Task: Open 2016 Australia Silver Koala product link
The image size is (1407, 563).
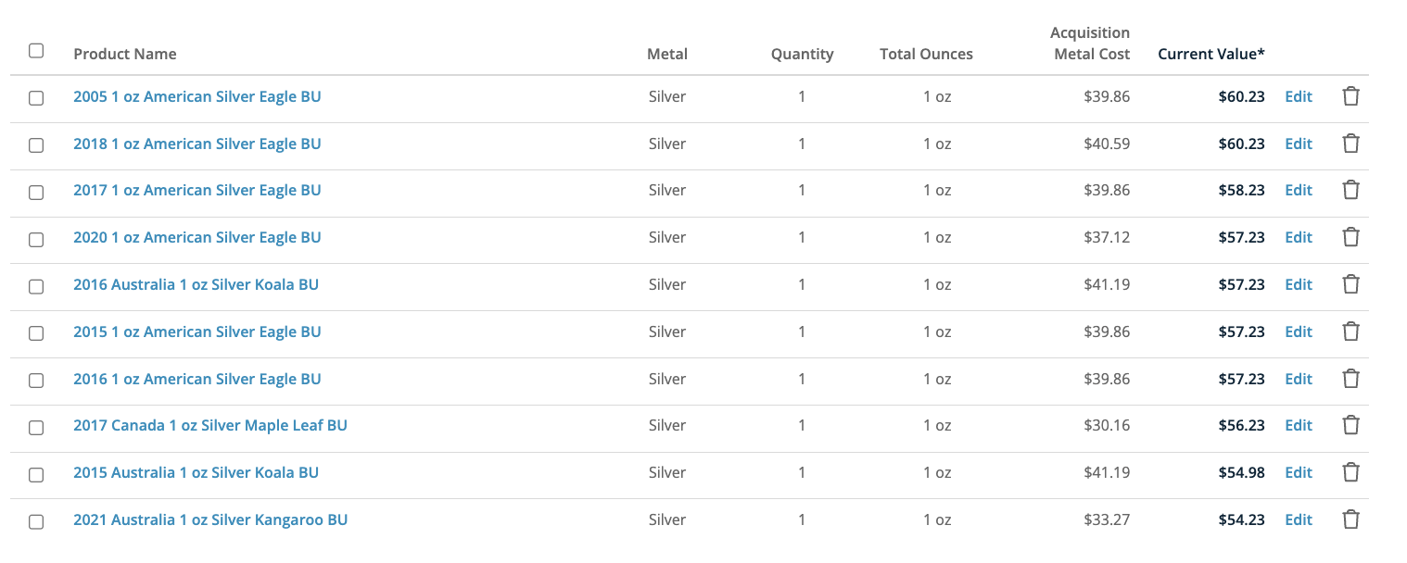Action: coord(196,284)
